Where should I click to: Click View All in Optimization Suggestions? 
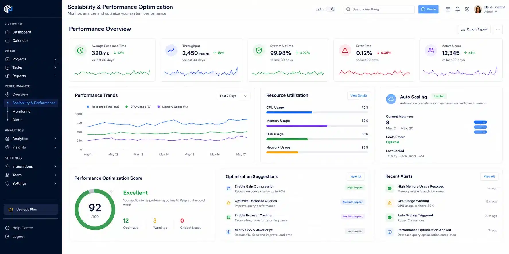(x=355, y=176)
